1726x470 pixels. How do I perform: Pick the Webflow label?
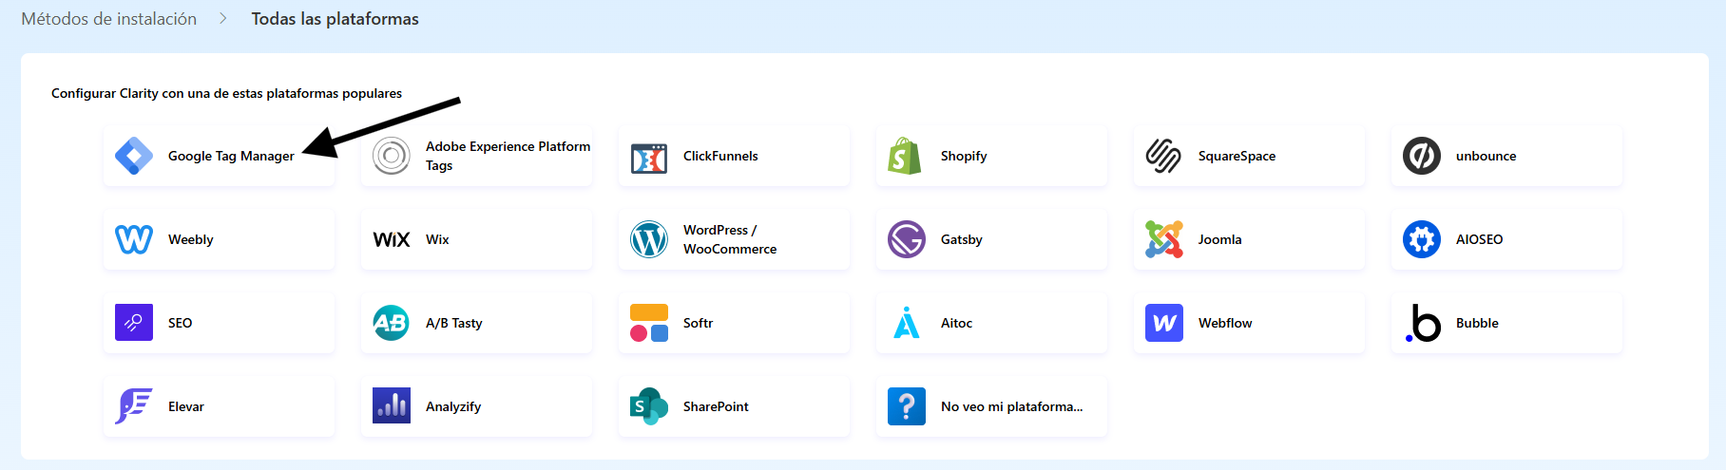click(1225, 323)
